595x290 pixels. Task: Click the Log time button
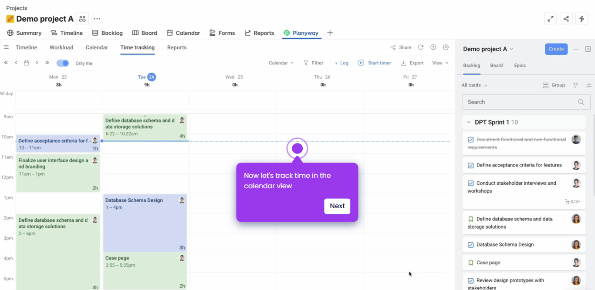tap(341, 63)
